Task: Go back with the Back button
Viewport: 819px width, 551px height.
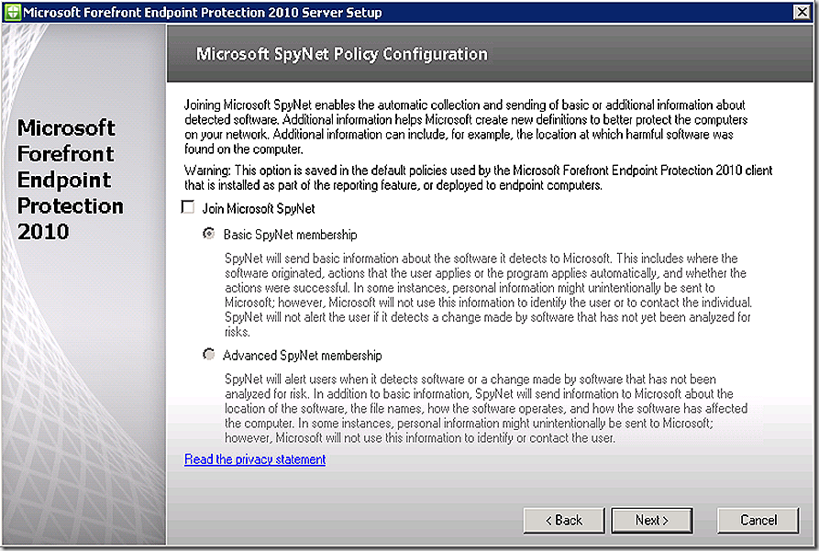Action: tap(564, 520)
